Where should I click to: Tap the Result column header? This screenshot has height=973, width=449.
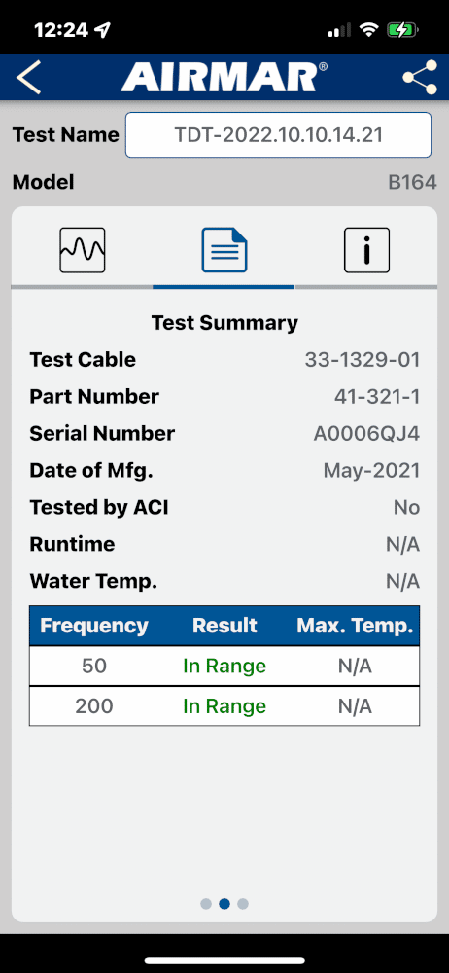224,626
